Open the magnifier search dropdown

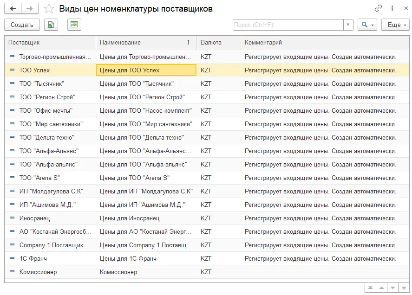tap(367, 25)
